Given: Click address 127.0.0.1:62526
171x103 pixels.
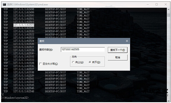Looking at the screenshot, I should point(24,44).
